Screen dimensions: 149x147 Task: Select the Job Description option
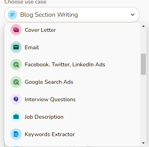tap(72, 117)
